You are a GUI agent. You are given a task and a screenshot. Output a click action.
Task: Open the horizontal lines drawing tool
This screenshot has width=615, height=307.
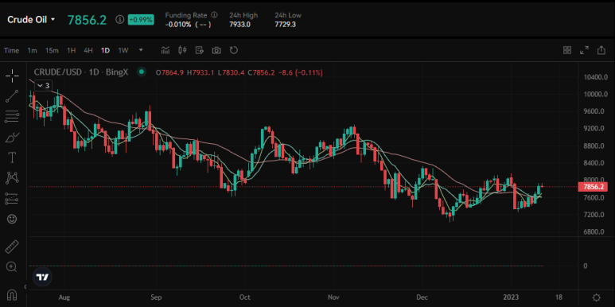pos(12,116)
